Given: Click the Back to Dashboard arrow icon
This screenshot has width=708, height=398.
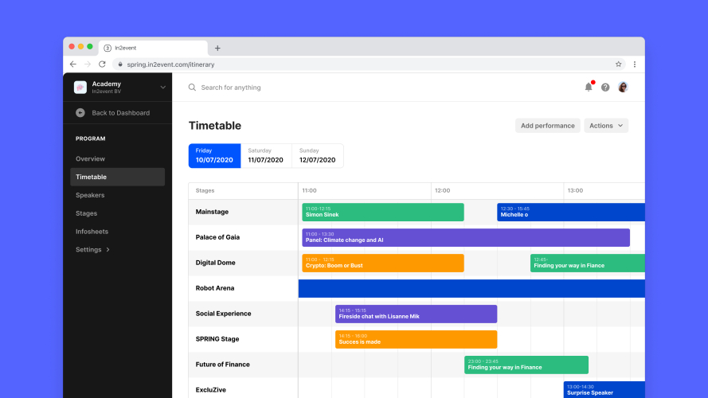Looking at the screenshot, I should pos(80,113).
